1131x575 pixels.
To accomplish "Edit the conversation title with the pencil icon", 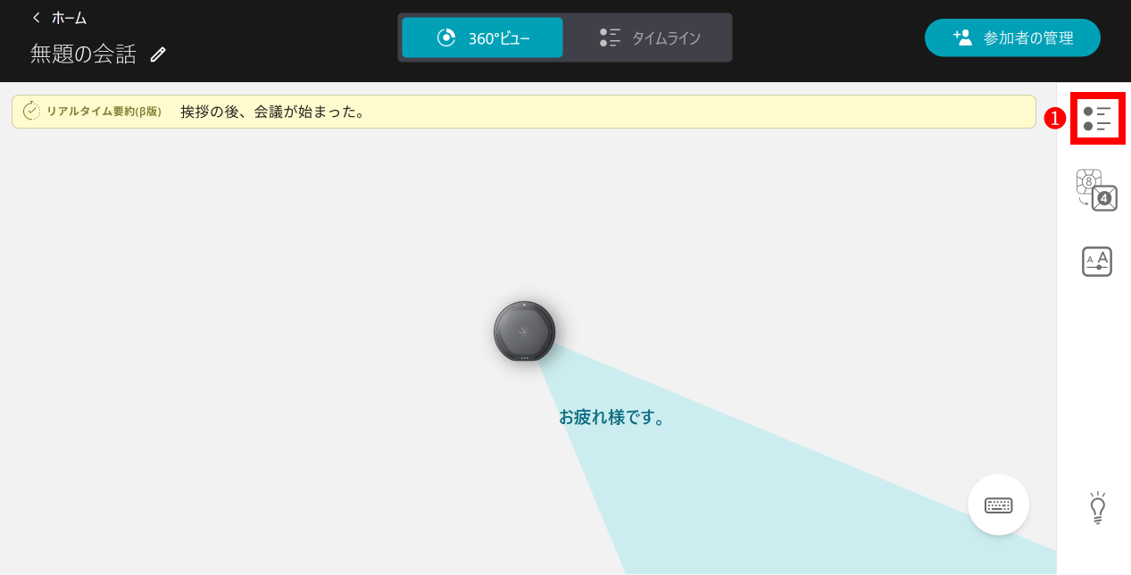I will [x=158, y=54].
